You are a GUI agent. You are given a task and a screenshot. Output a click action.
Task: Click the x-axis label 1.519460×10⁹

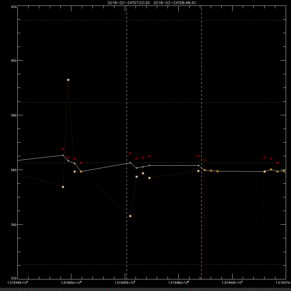click(x=179, y=283)
